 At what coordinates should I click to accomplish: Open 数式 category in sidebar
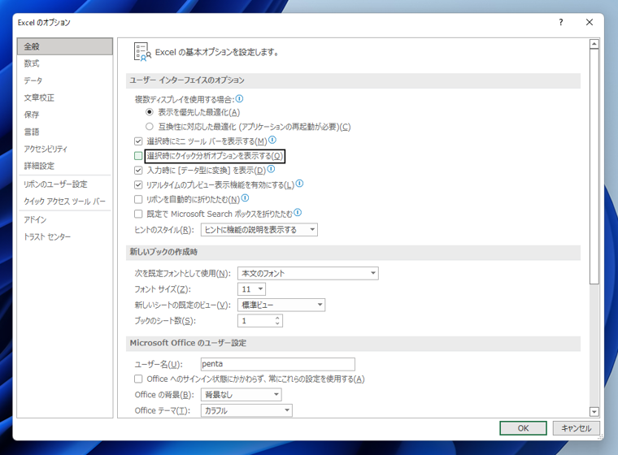click(65, 63)
